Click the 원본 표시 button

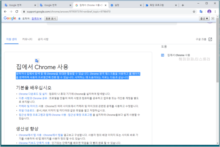coord(51,18)
